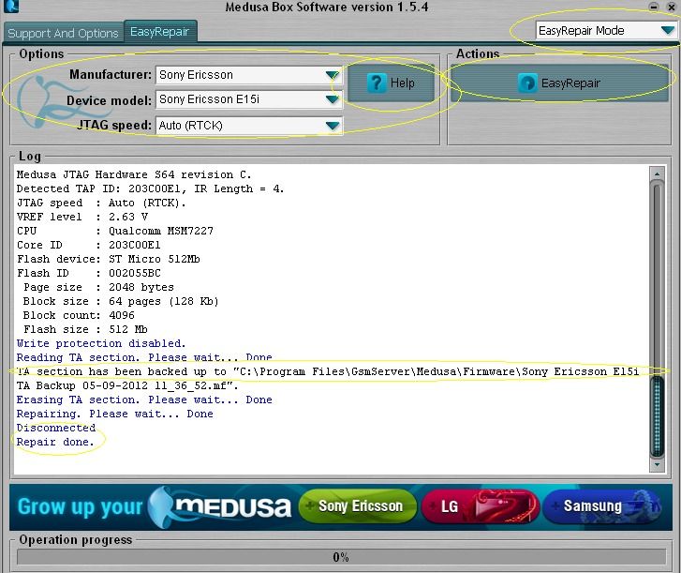The height and width of the screenshot is (573, 681).
Task: Click the Samsung banner button
Action: tap(601, 506)
